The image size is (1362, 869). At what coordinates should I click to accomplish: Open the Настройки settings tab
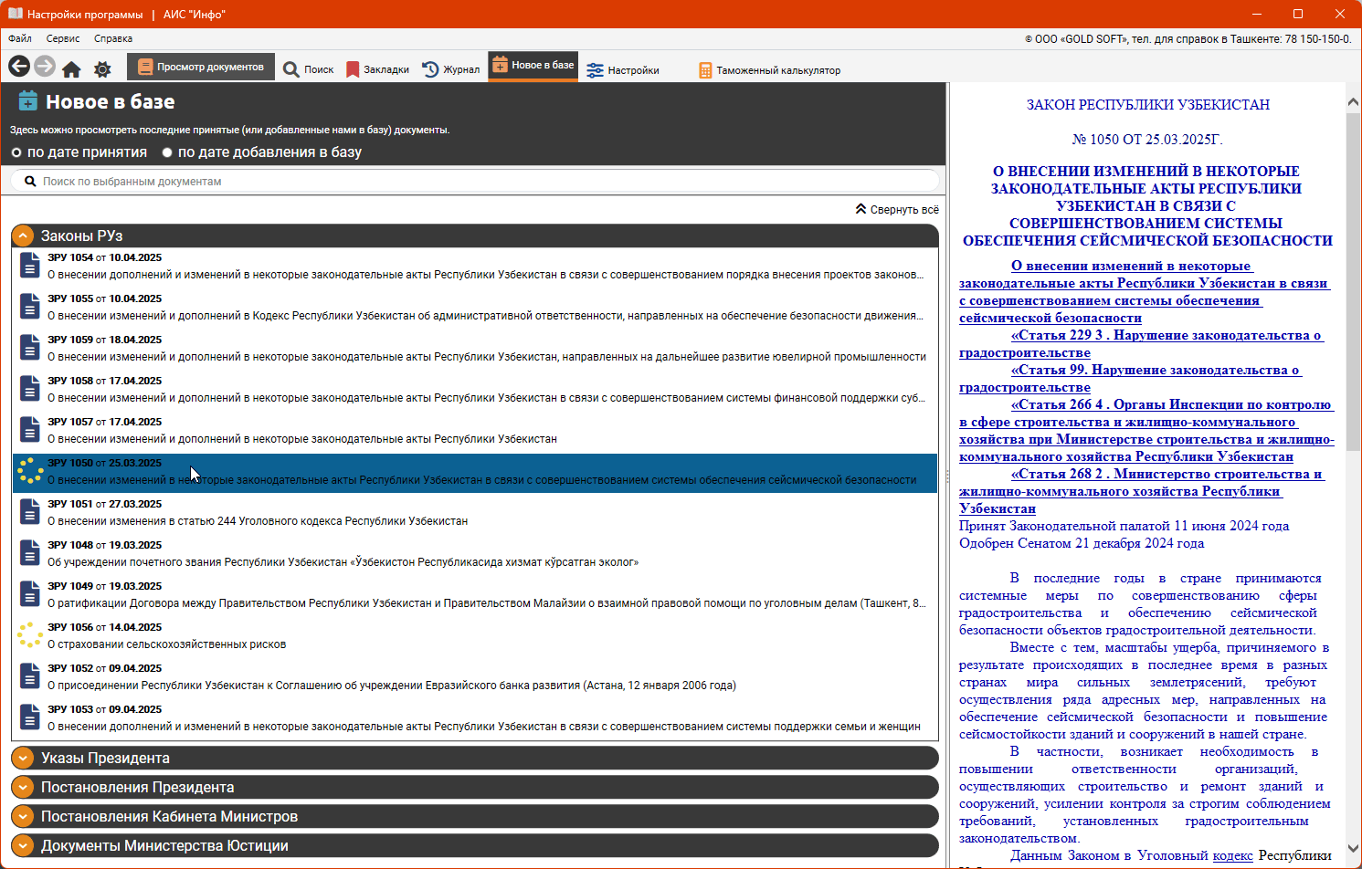[x=623, y=70]
